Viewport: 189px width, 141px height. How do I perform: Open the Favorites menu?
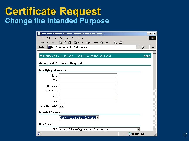(x=64, y=38)
